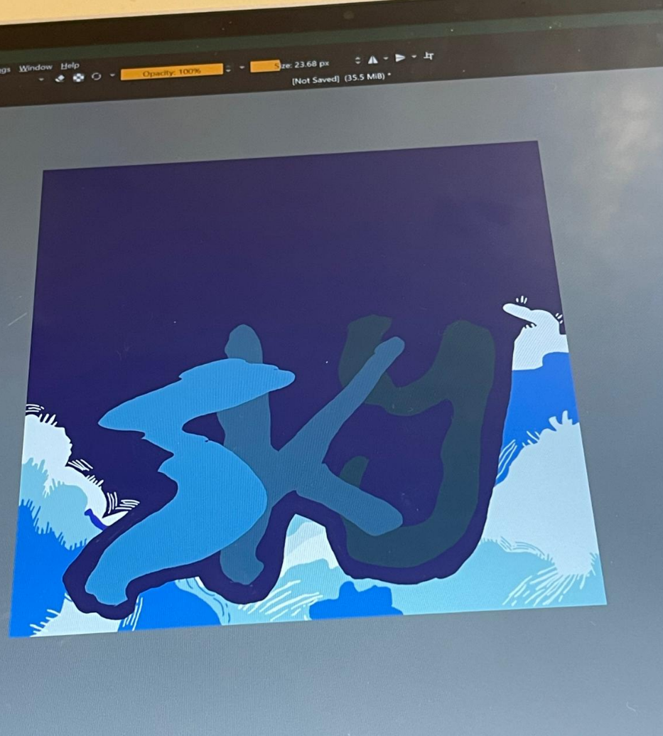Click the Opacity spin arrows
Screen dimensions: 663x736
point(228,69)
